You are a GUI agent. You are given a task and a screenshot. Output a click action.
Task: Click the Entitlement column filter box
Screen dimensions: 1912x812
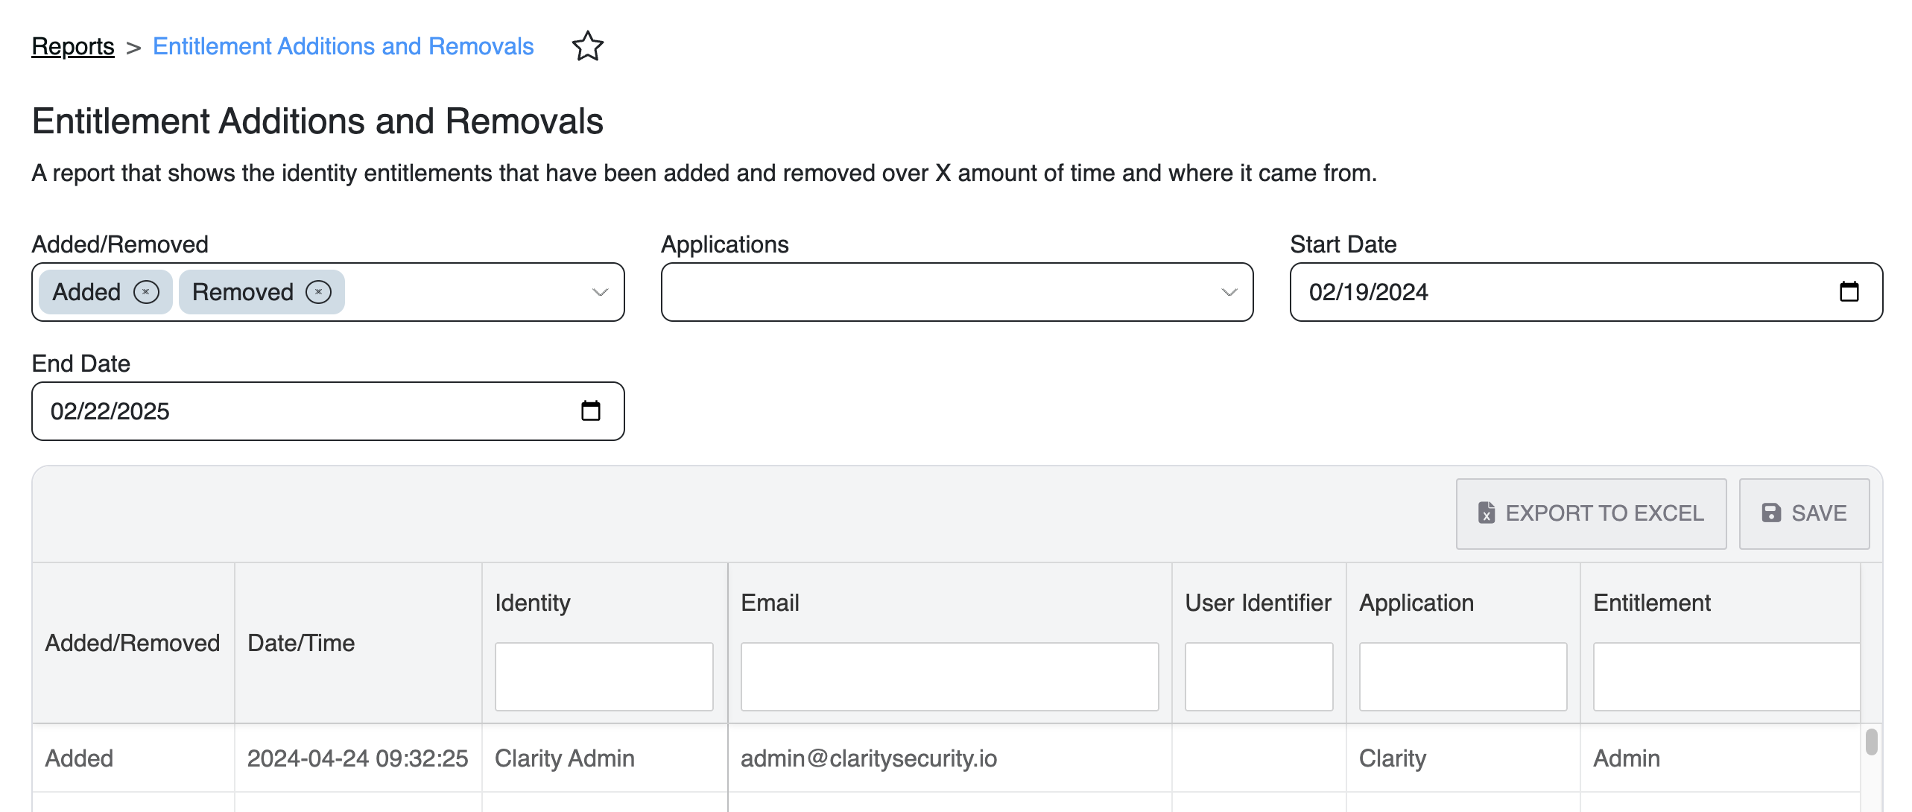[1726, 676]
